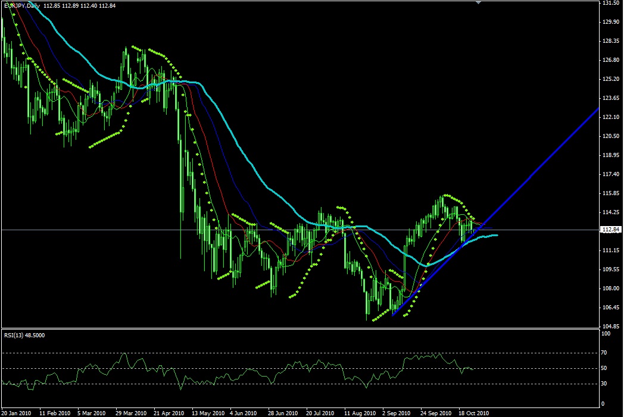Click the 129.90 price axis label

611,22
